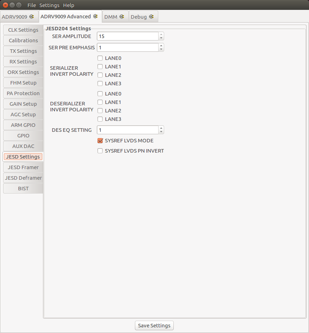Click the detach icon on Debug tab

[151, 16]
